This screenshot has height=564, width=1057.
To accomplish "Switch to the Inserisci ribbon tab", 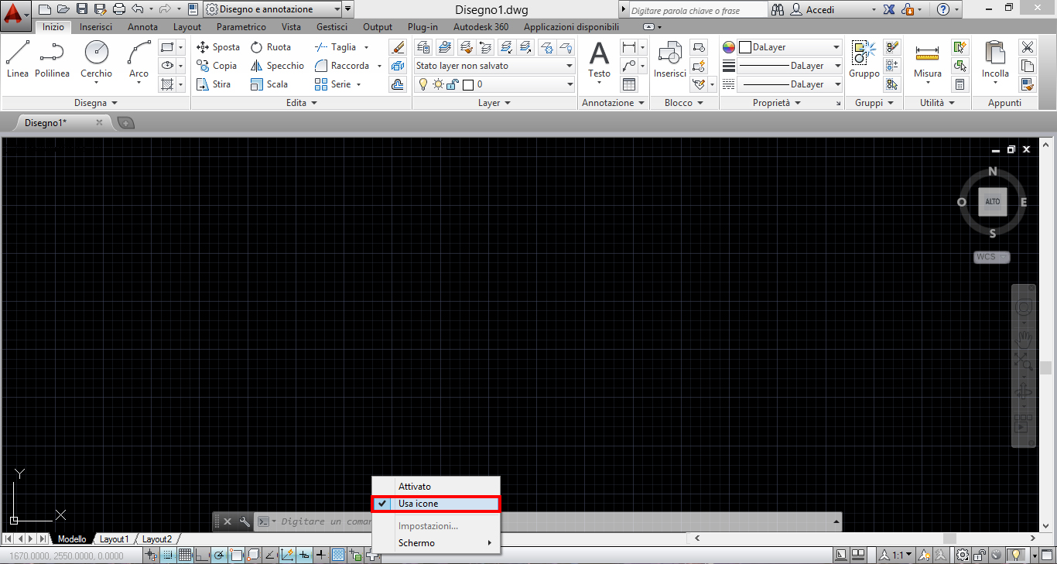I will (96, 27).
